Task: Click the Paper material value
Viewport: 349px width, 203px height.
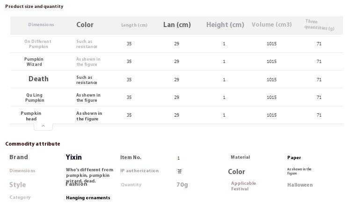Action: (x=294, y=157)
